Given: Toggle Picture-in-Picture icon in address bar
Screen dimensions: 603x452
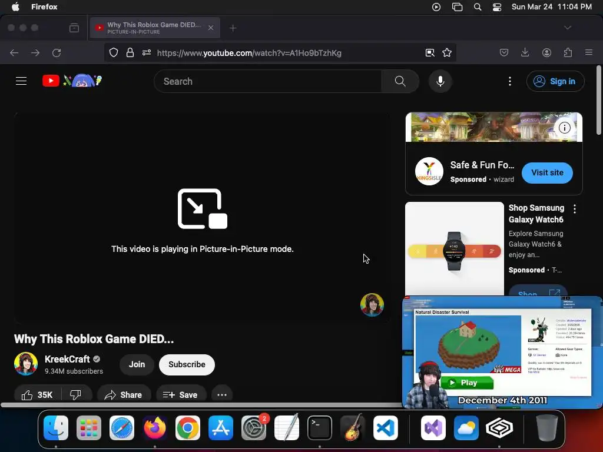Looking at the screenshot, I should tap(430, 52).
